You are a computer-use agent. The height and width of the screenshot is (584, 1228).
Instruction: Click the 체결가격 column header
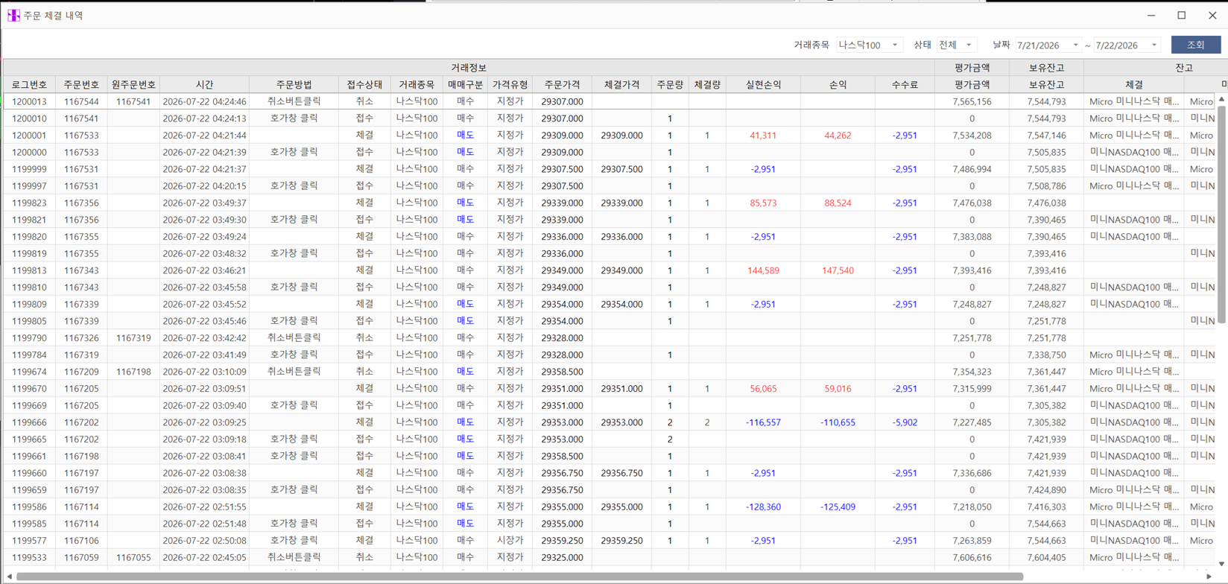pyautogui.click(x=622, y=85)
